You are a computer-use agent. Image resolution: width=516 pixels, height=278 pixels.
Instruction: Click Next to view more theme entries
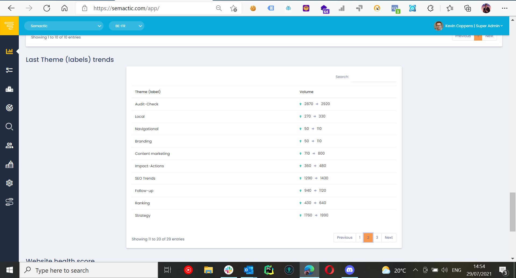tap(389, 237)
